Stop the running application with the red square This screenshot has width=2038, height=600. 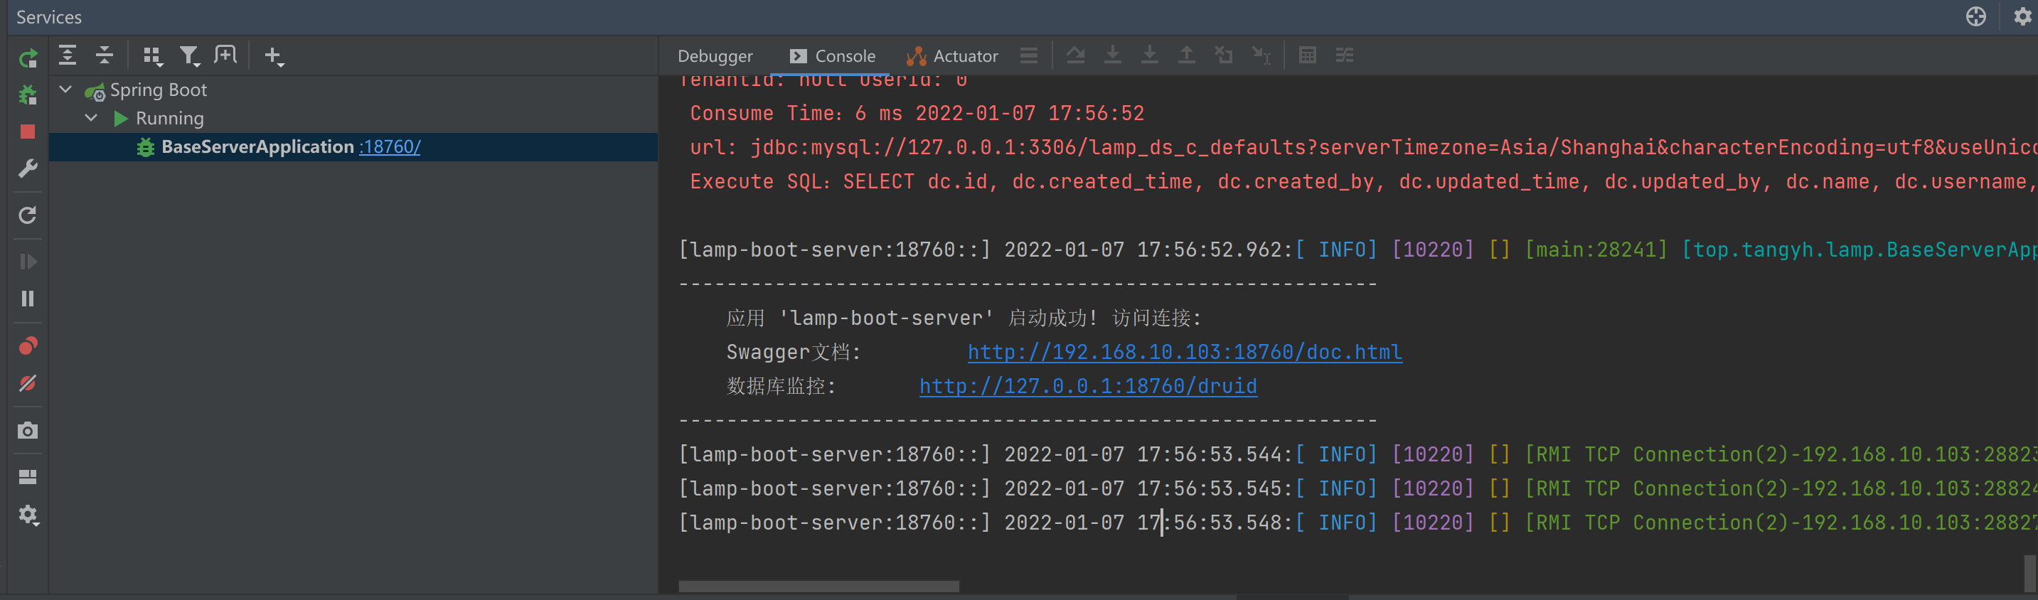pyautogui.click(x=28, y=132)
